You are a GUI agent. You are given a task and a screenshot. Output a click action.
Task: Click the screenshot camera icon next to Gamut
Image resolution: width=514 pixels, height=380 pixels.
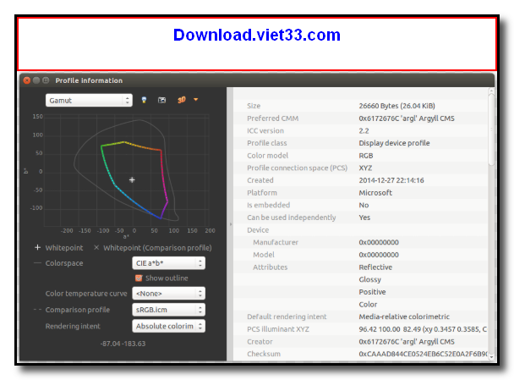point(162,100)
